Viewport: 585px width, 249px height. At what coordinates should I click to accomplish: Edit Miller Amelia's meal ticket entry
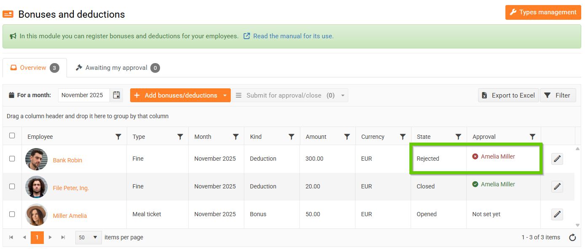(x=557, y=214)
